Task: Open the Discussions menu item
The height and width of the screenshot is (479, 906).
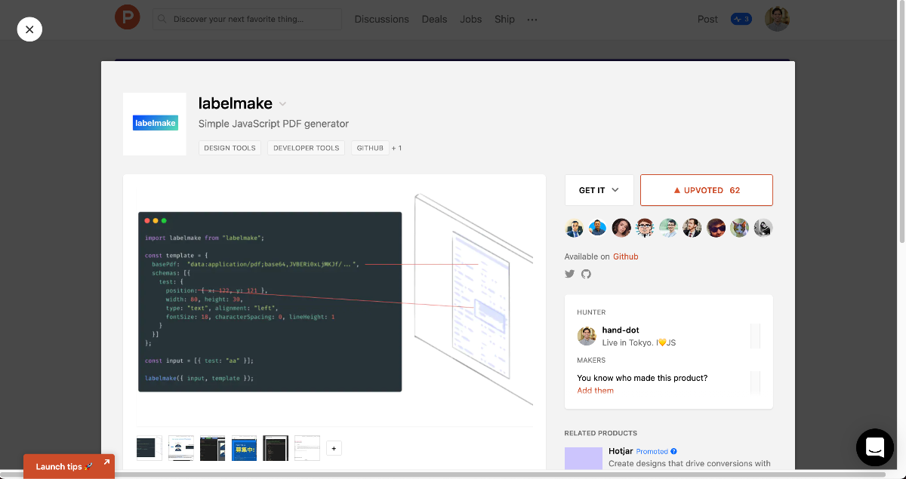Action: [381, 19]
